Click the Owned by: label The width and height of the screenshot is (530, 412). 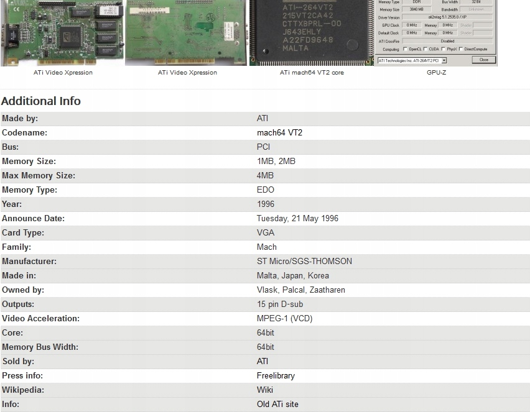(23, 290)
